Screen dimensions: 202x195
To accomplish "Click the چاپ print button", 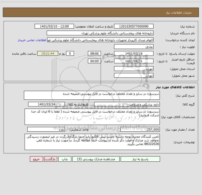I will pos(65,159).
